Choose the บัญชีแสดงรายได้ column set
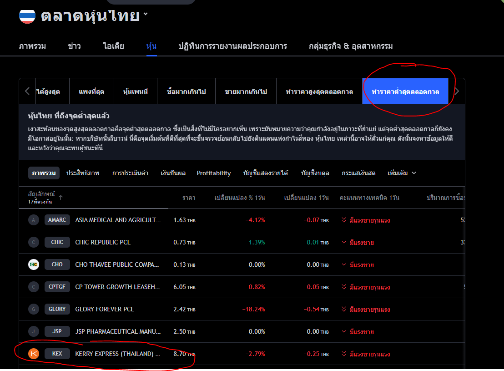The width and height of the screenshot is (504, 371). pos(266,173)
